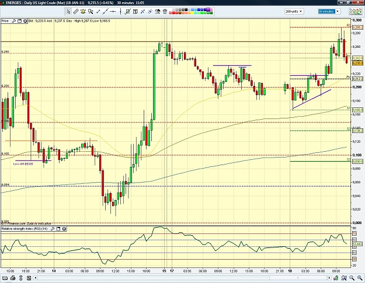Image resolution: width=365 pixels, height=283 pixels.
Task: Click the '18' date label on time axis
Action: (290, 271)
